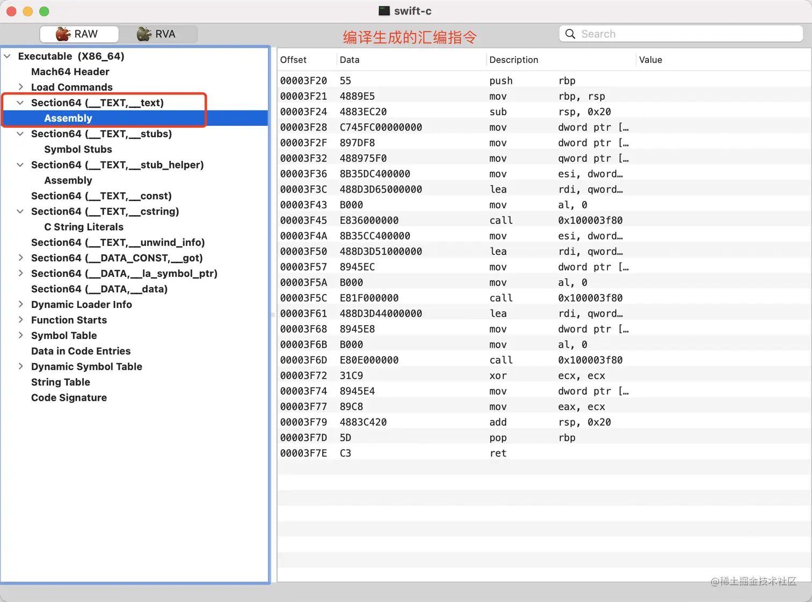812x602 pixels.
Task: Collapse Section64 (__TEXT,__stubs) node
Action: tap(20, 134)
